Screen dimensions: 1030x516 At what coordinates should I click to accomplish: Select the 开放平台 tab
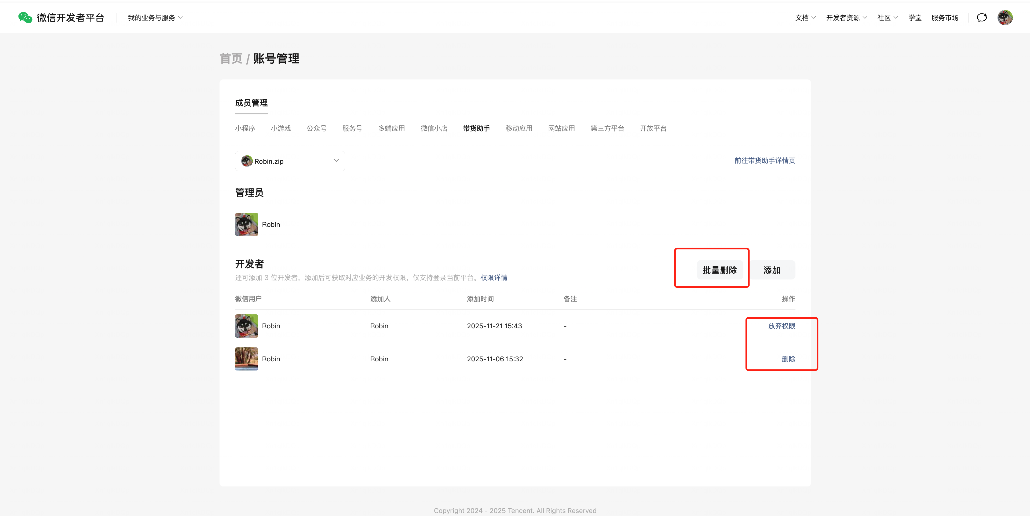[653, 128]
